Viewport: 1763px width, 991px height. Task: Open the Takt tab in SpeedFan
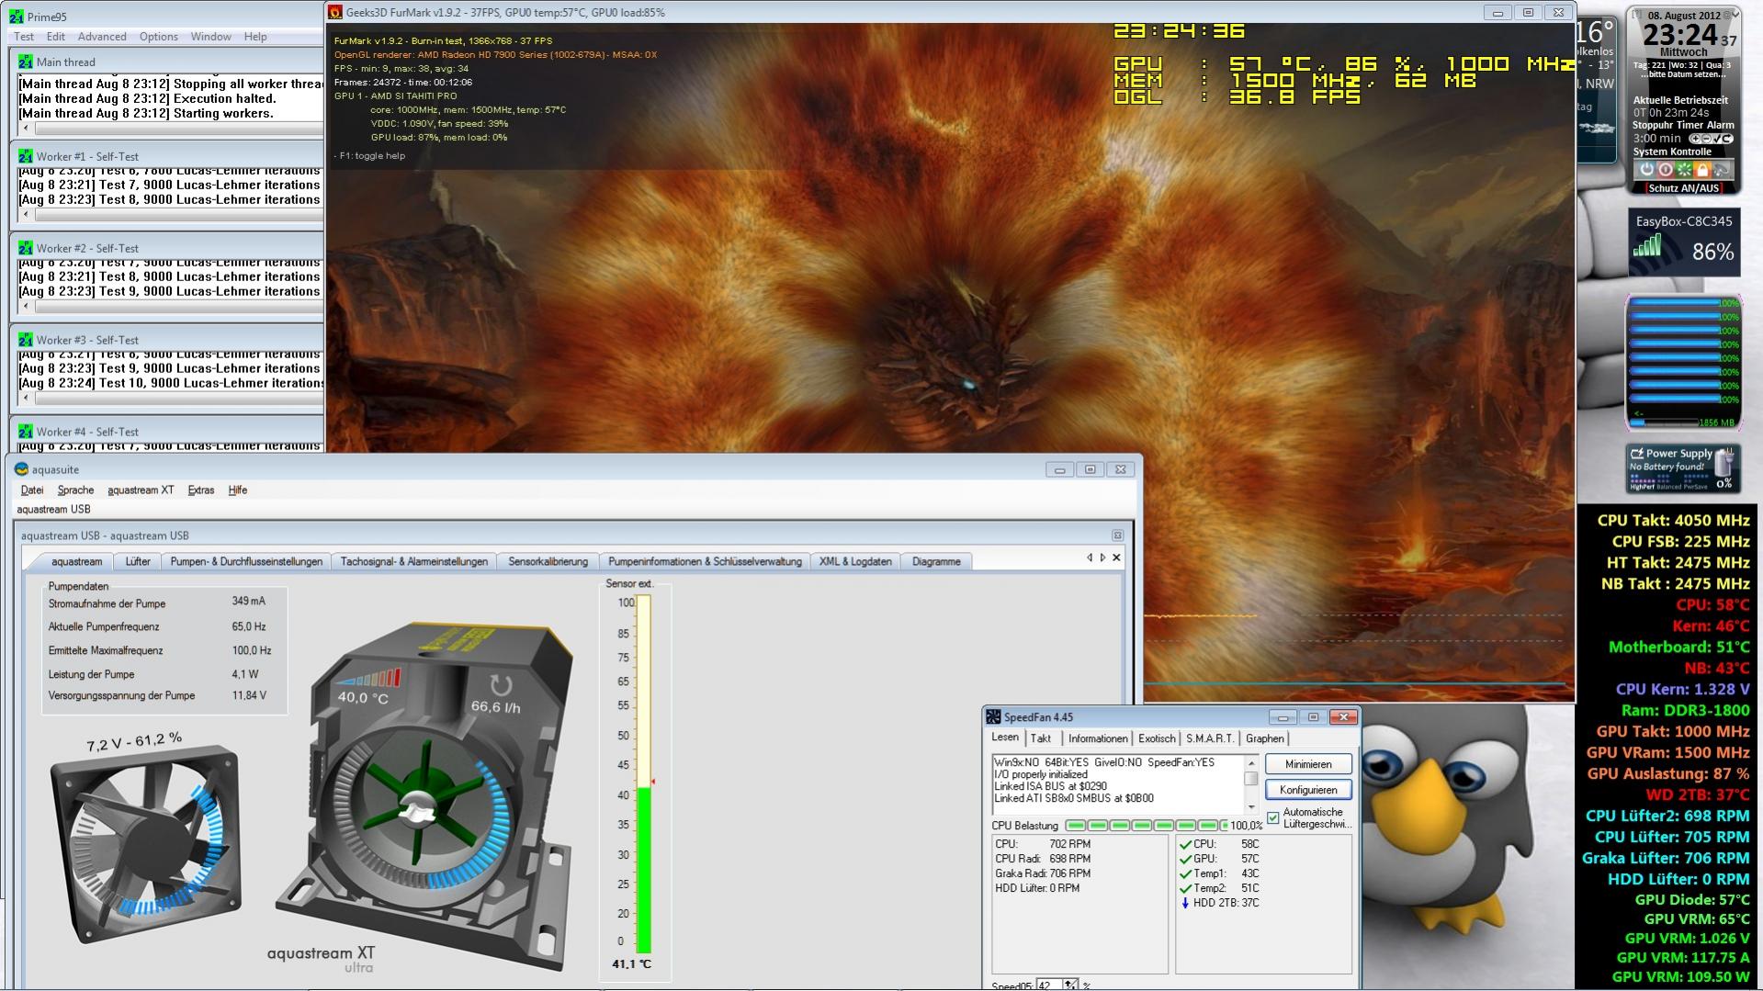click(x=1041, y=738)
